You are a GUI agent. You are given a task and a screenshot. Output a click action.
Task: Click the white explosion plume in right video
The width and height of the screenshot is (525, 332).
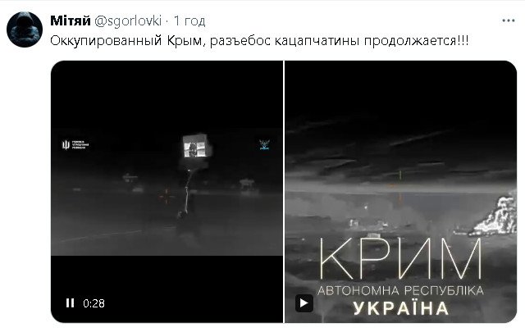tap(495, 216)
